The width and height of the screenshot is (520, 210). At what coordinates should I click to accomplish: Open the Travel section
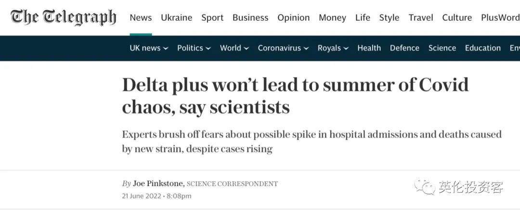420,18
